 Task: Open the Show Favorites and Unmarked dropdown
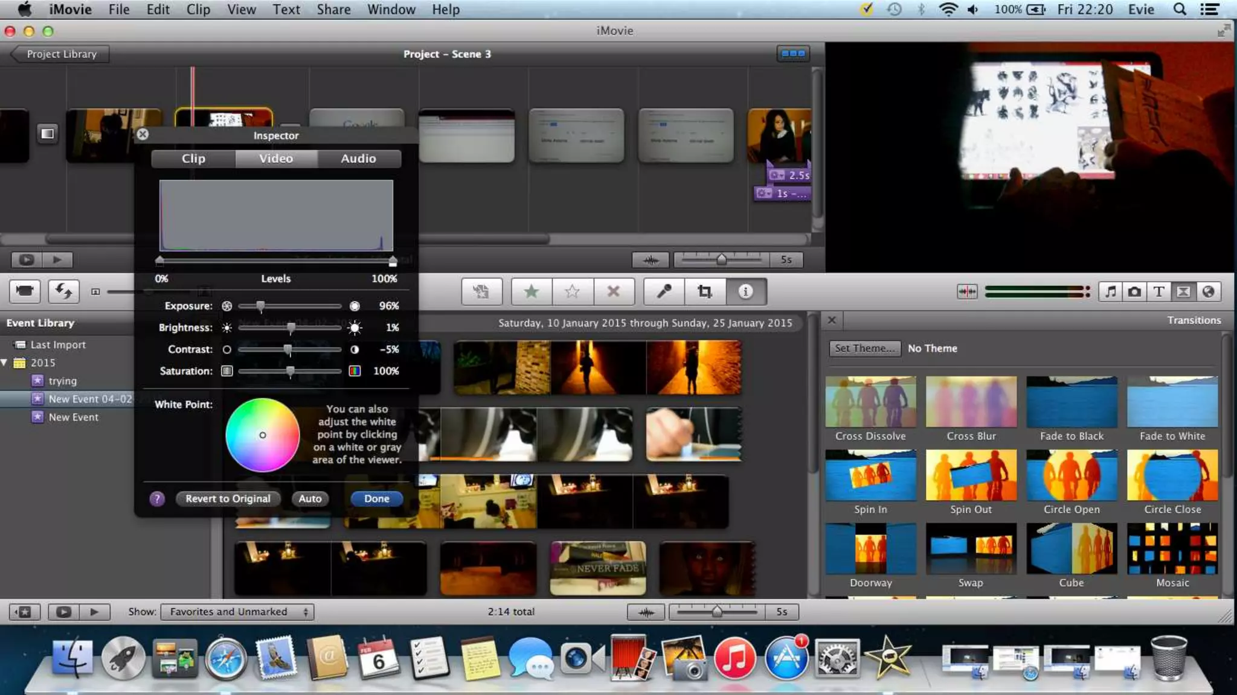237,612
